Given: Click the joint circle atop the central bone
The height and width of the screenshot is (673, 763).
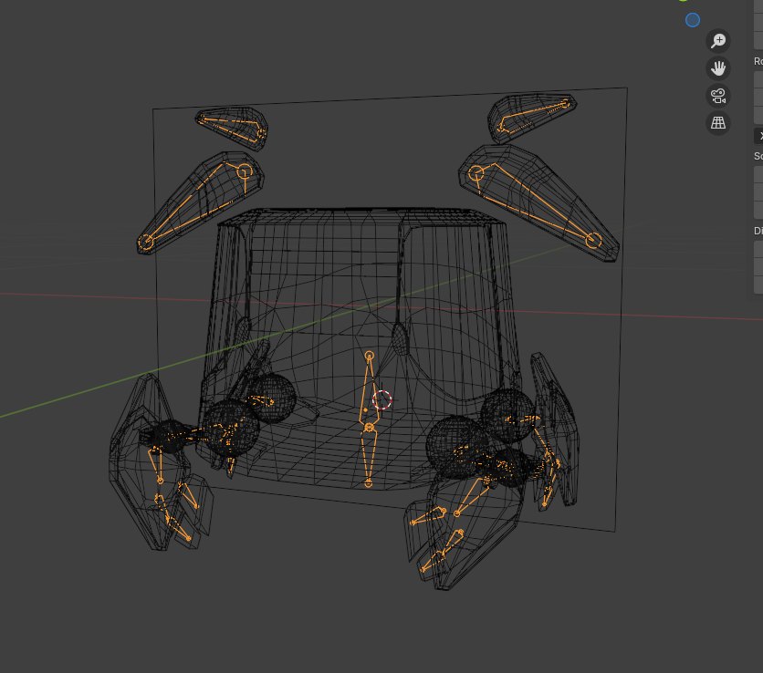Looking at the screenshot, I should (370, 356).
